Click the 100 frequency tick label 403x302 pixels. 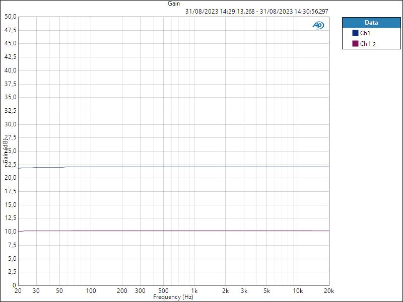tap(91, 291)
